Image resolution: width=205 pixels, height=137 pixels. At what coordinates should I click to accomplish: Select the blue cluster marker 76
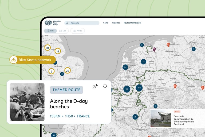point(135,117)
